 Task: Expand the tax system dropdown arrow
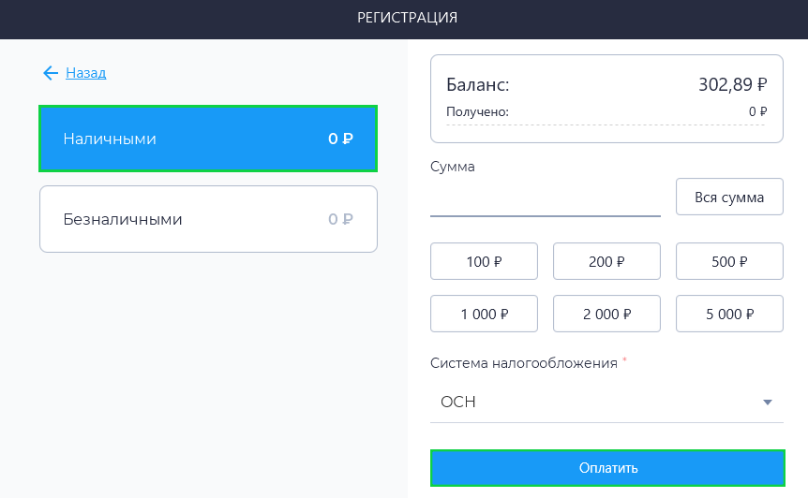(767, 403)
